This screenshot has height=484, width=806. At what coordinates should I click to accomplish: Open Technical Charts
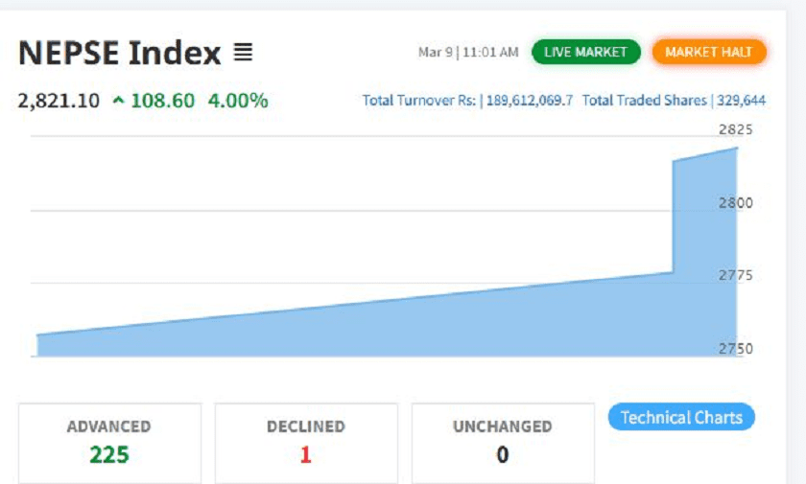(x=681, y=417)
